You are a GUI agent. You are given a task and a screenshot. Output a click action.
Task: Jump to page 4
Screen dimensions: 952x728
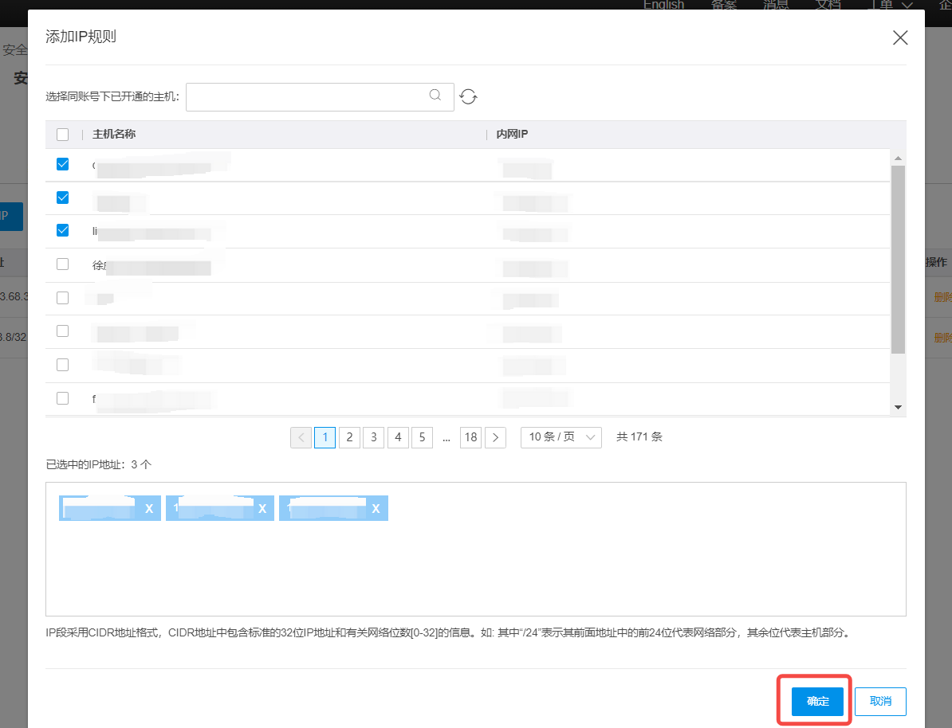click(399, 437)
